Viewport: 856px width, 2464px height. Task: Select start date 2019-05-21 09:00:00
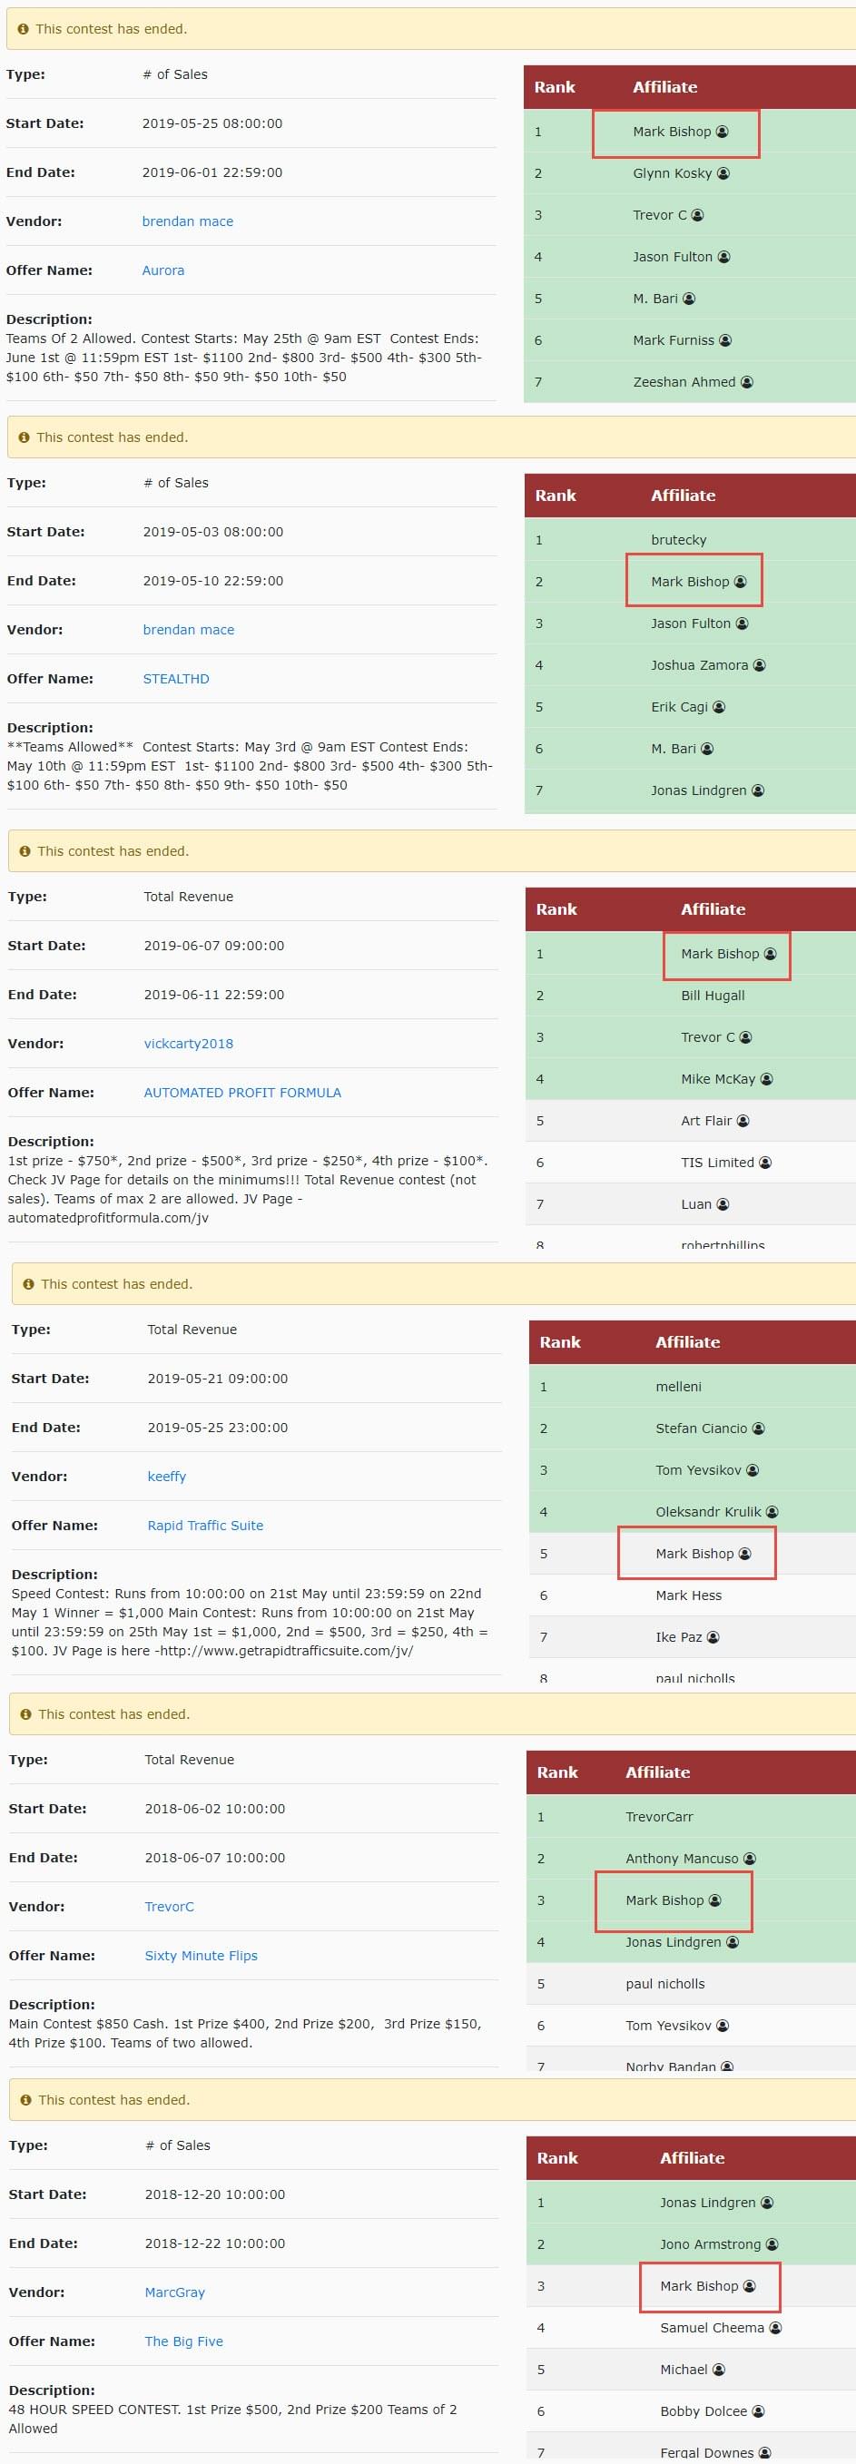(218, 1379)
